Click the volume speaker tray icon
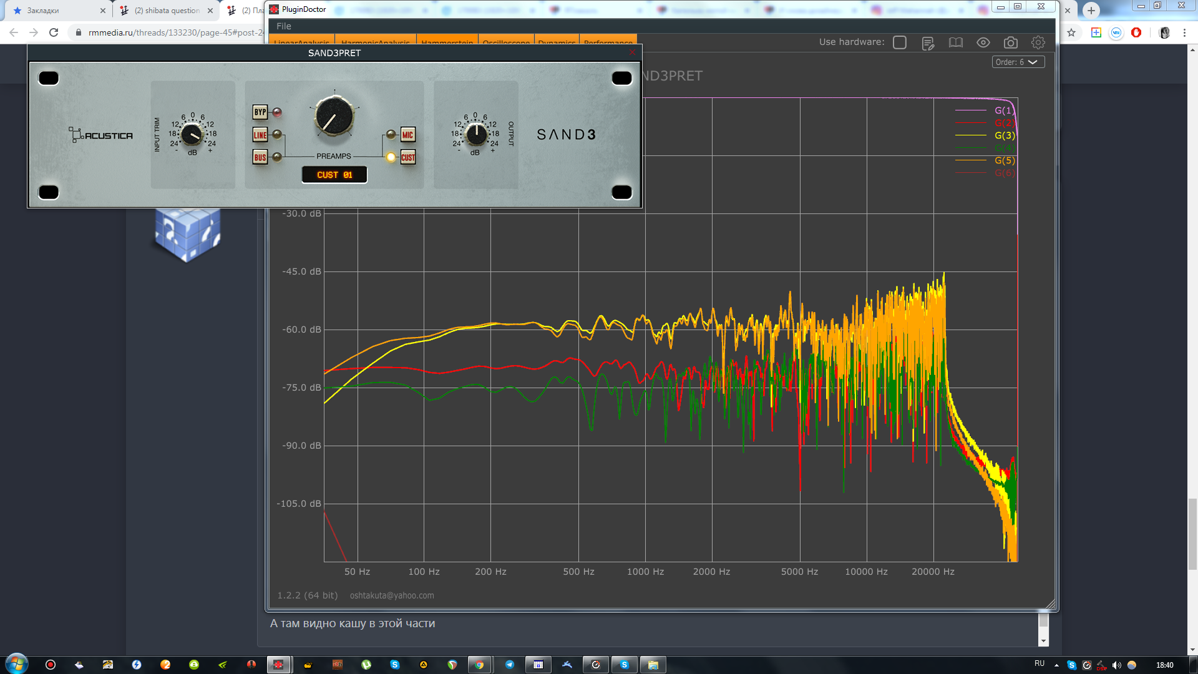Image resolution: width=1198 pixels, height=674 pixels. (1116, 665)
